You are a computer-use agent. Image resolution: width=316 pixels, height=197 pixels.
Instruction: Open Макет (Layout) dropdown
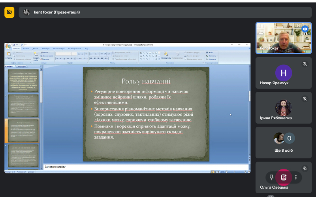click(x=45, y=53)
